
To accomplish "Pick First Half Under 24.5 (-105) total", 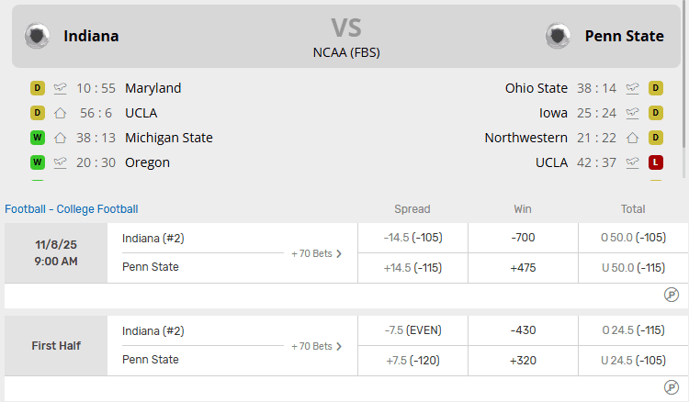I will tap(633, 360).
